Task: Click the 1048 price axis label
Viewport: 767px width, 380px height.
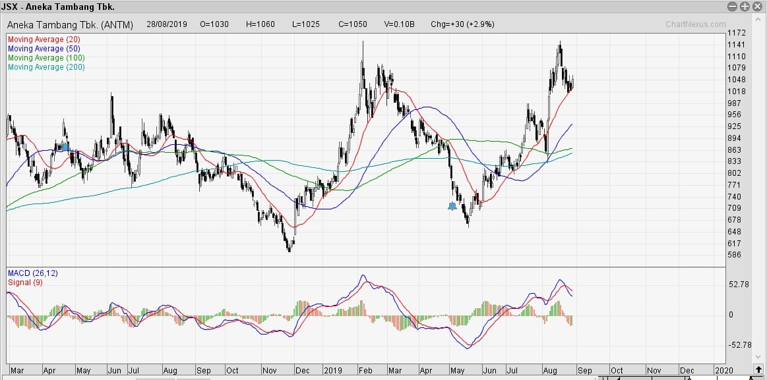Action: (x=737, y=80)
